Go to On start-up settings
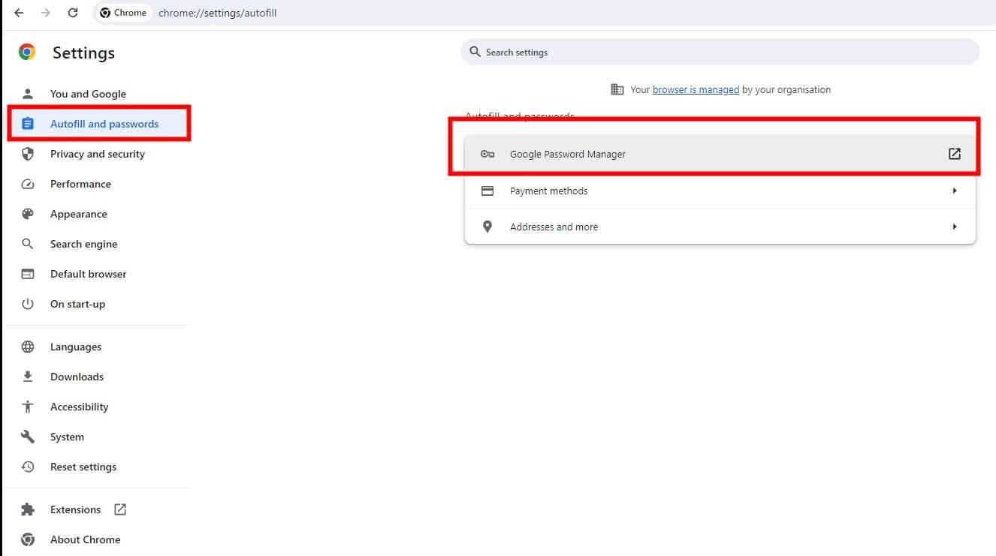The width and height of the screenshot is (996, 556). (x=78, y=304)
